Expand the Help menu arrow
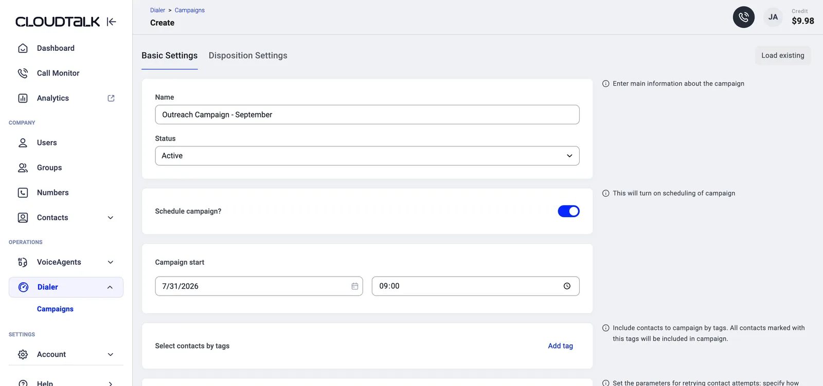This screenshot has height=386, width=823. pyautogui.click(x=111, y=383)
